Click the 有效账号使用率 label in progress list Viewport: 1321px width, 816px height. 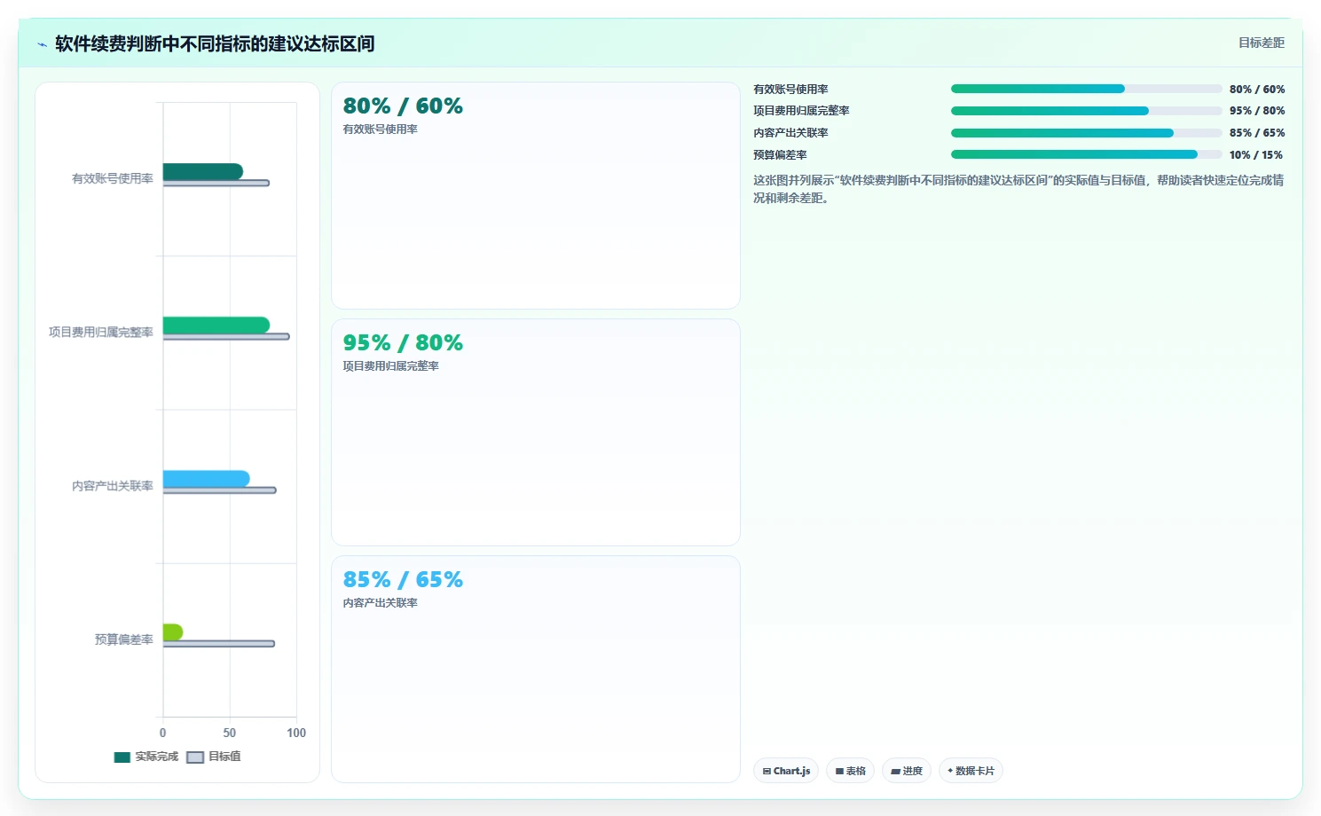pyautogui.click(x=790, y=89)
